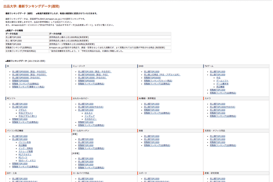Click SDカード・メモリ link
Viewport: 273px width, 182px height.
tap(27, 161)
